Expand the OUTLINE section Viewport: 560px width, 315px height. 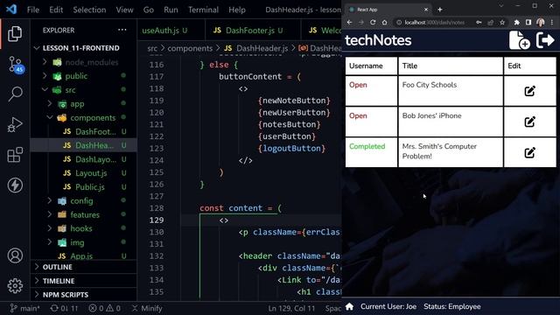coord(83,267)
